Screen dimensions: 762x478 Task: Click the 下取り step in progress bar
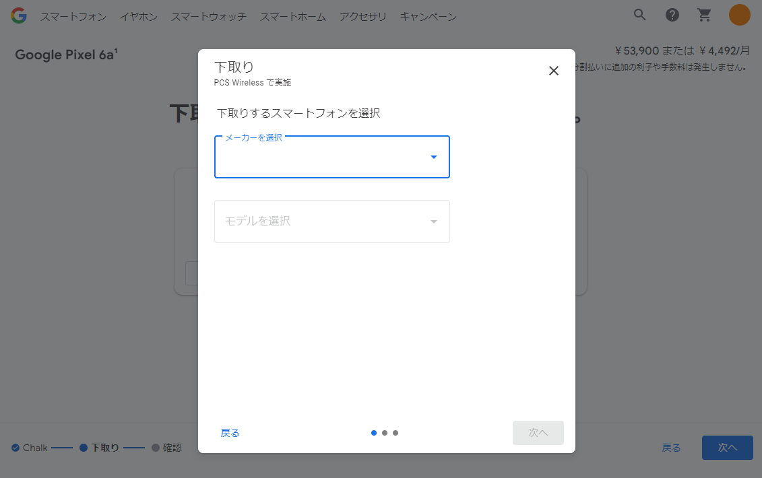point(99,448)
